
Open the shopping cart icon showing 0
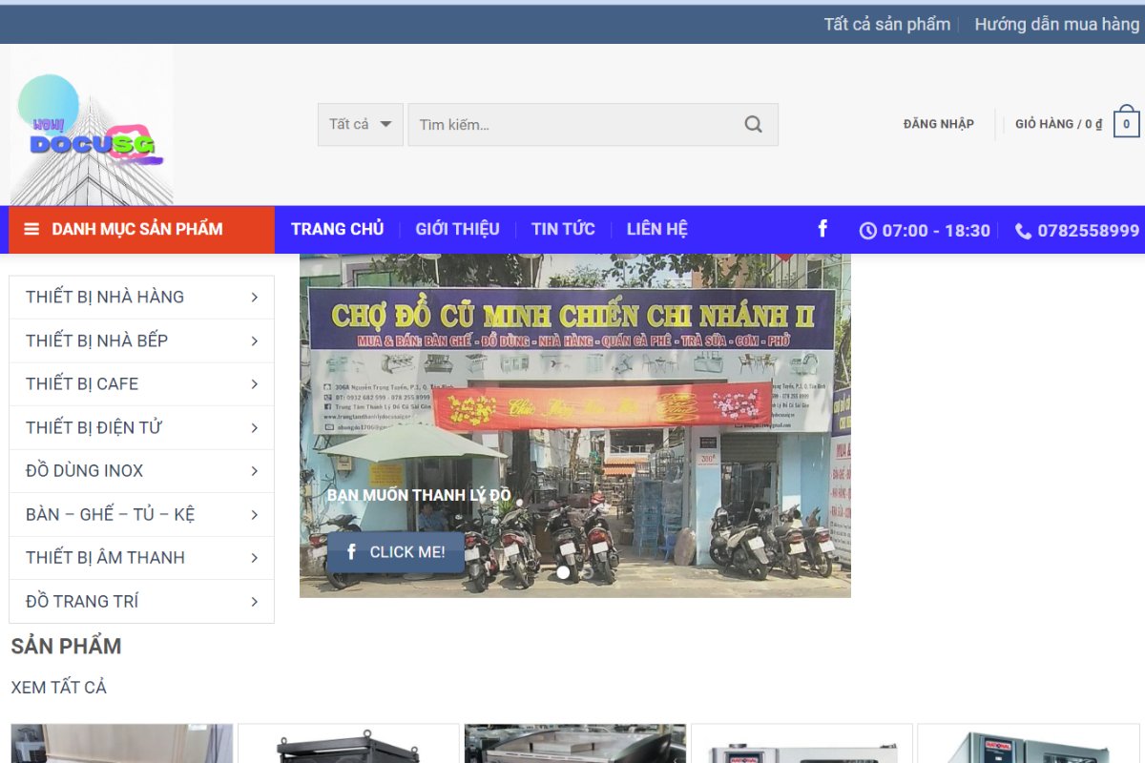tap(1127, 122)
